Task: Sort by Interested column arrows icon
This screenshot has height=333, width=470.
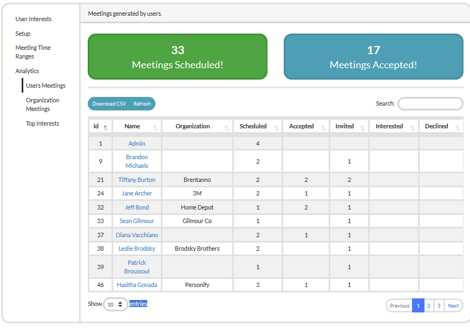Action: pyautogui.click(x=413, y=128)
